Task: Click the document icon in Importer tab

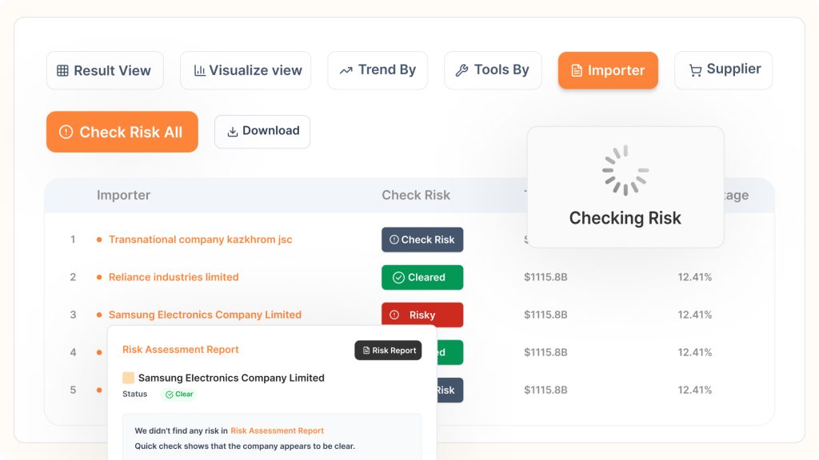Action: [x=577, y=70]
